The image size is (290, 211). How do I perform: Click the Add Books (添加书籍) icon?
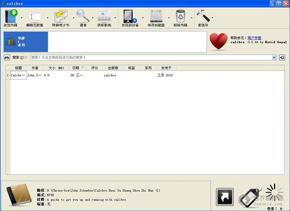tap(11, 16)
